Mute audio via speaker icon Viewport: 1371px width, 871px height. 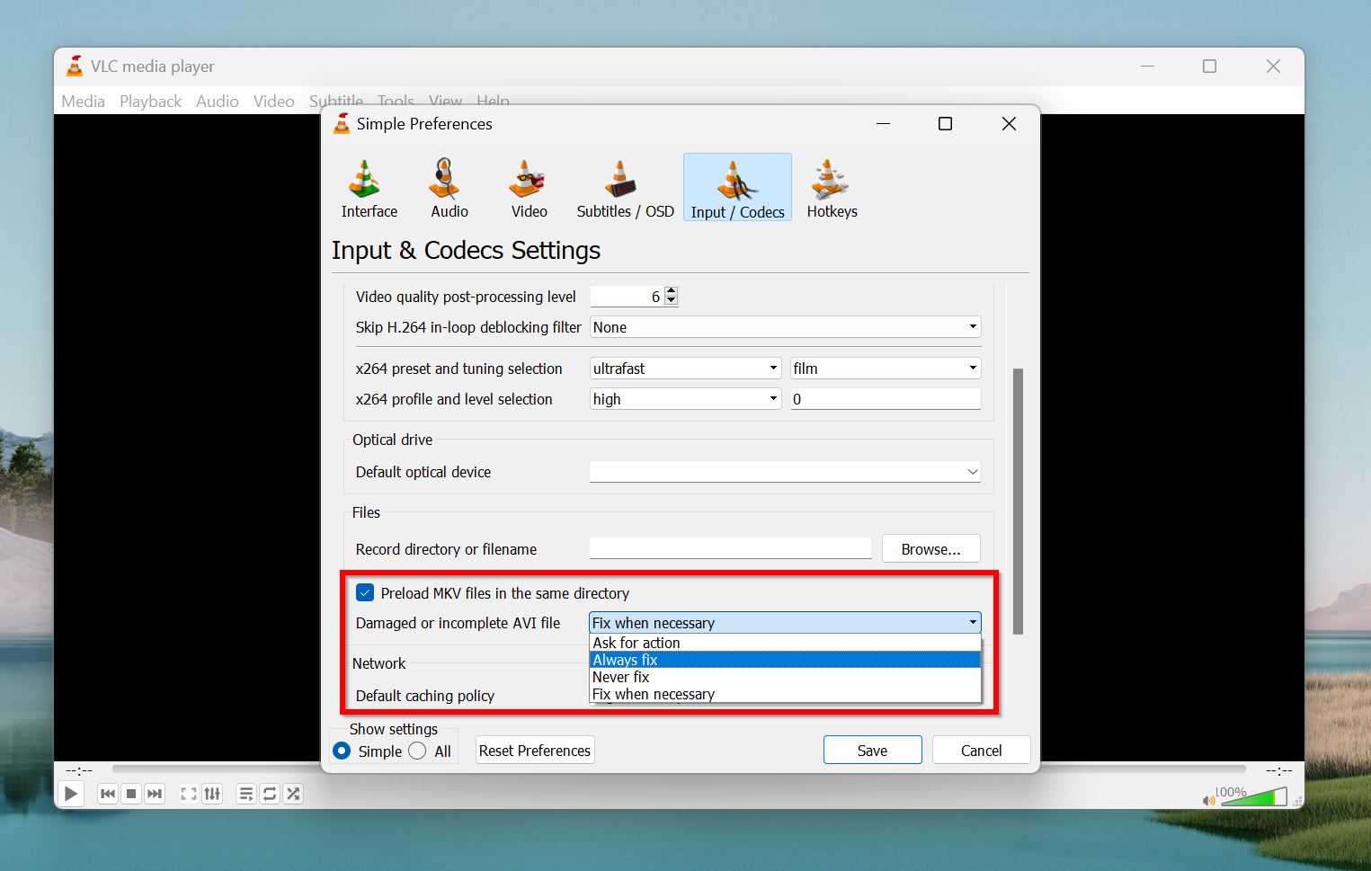pos(1208,800)
